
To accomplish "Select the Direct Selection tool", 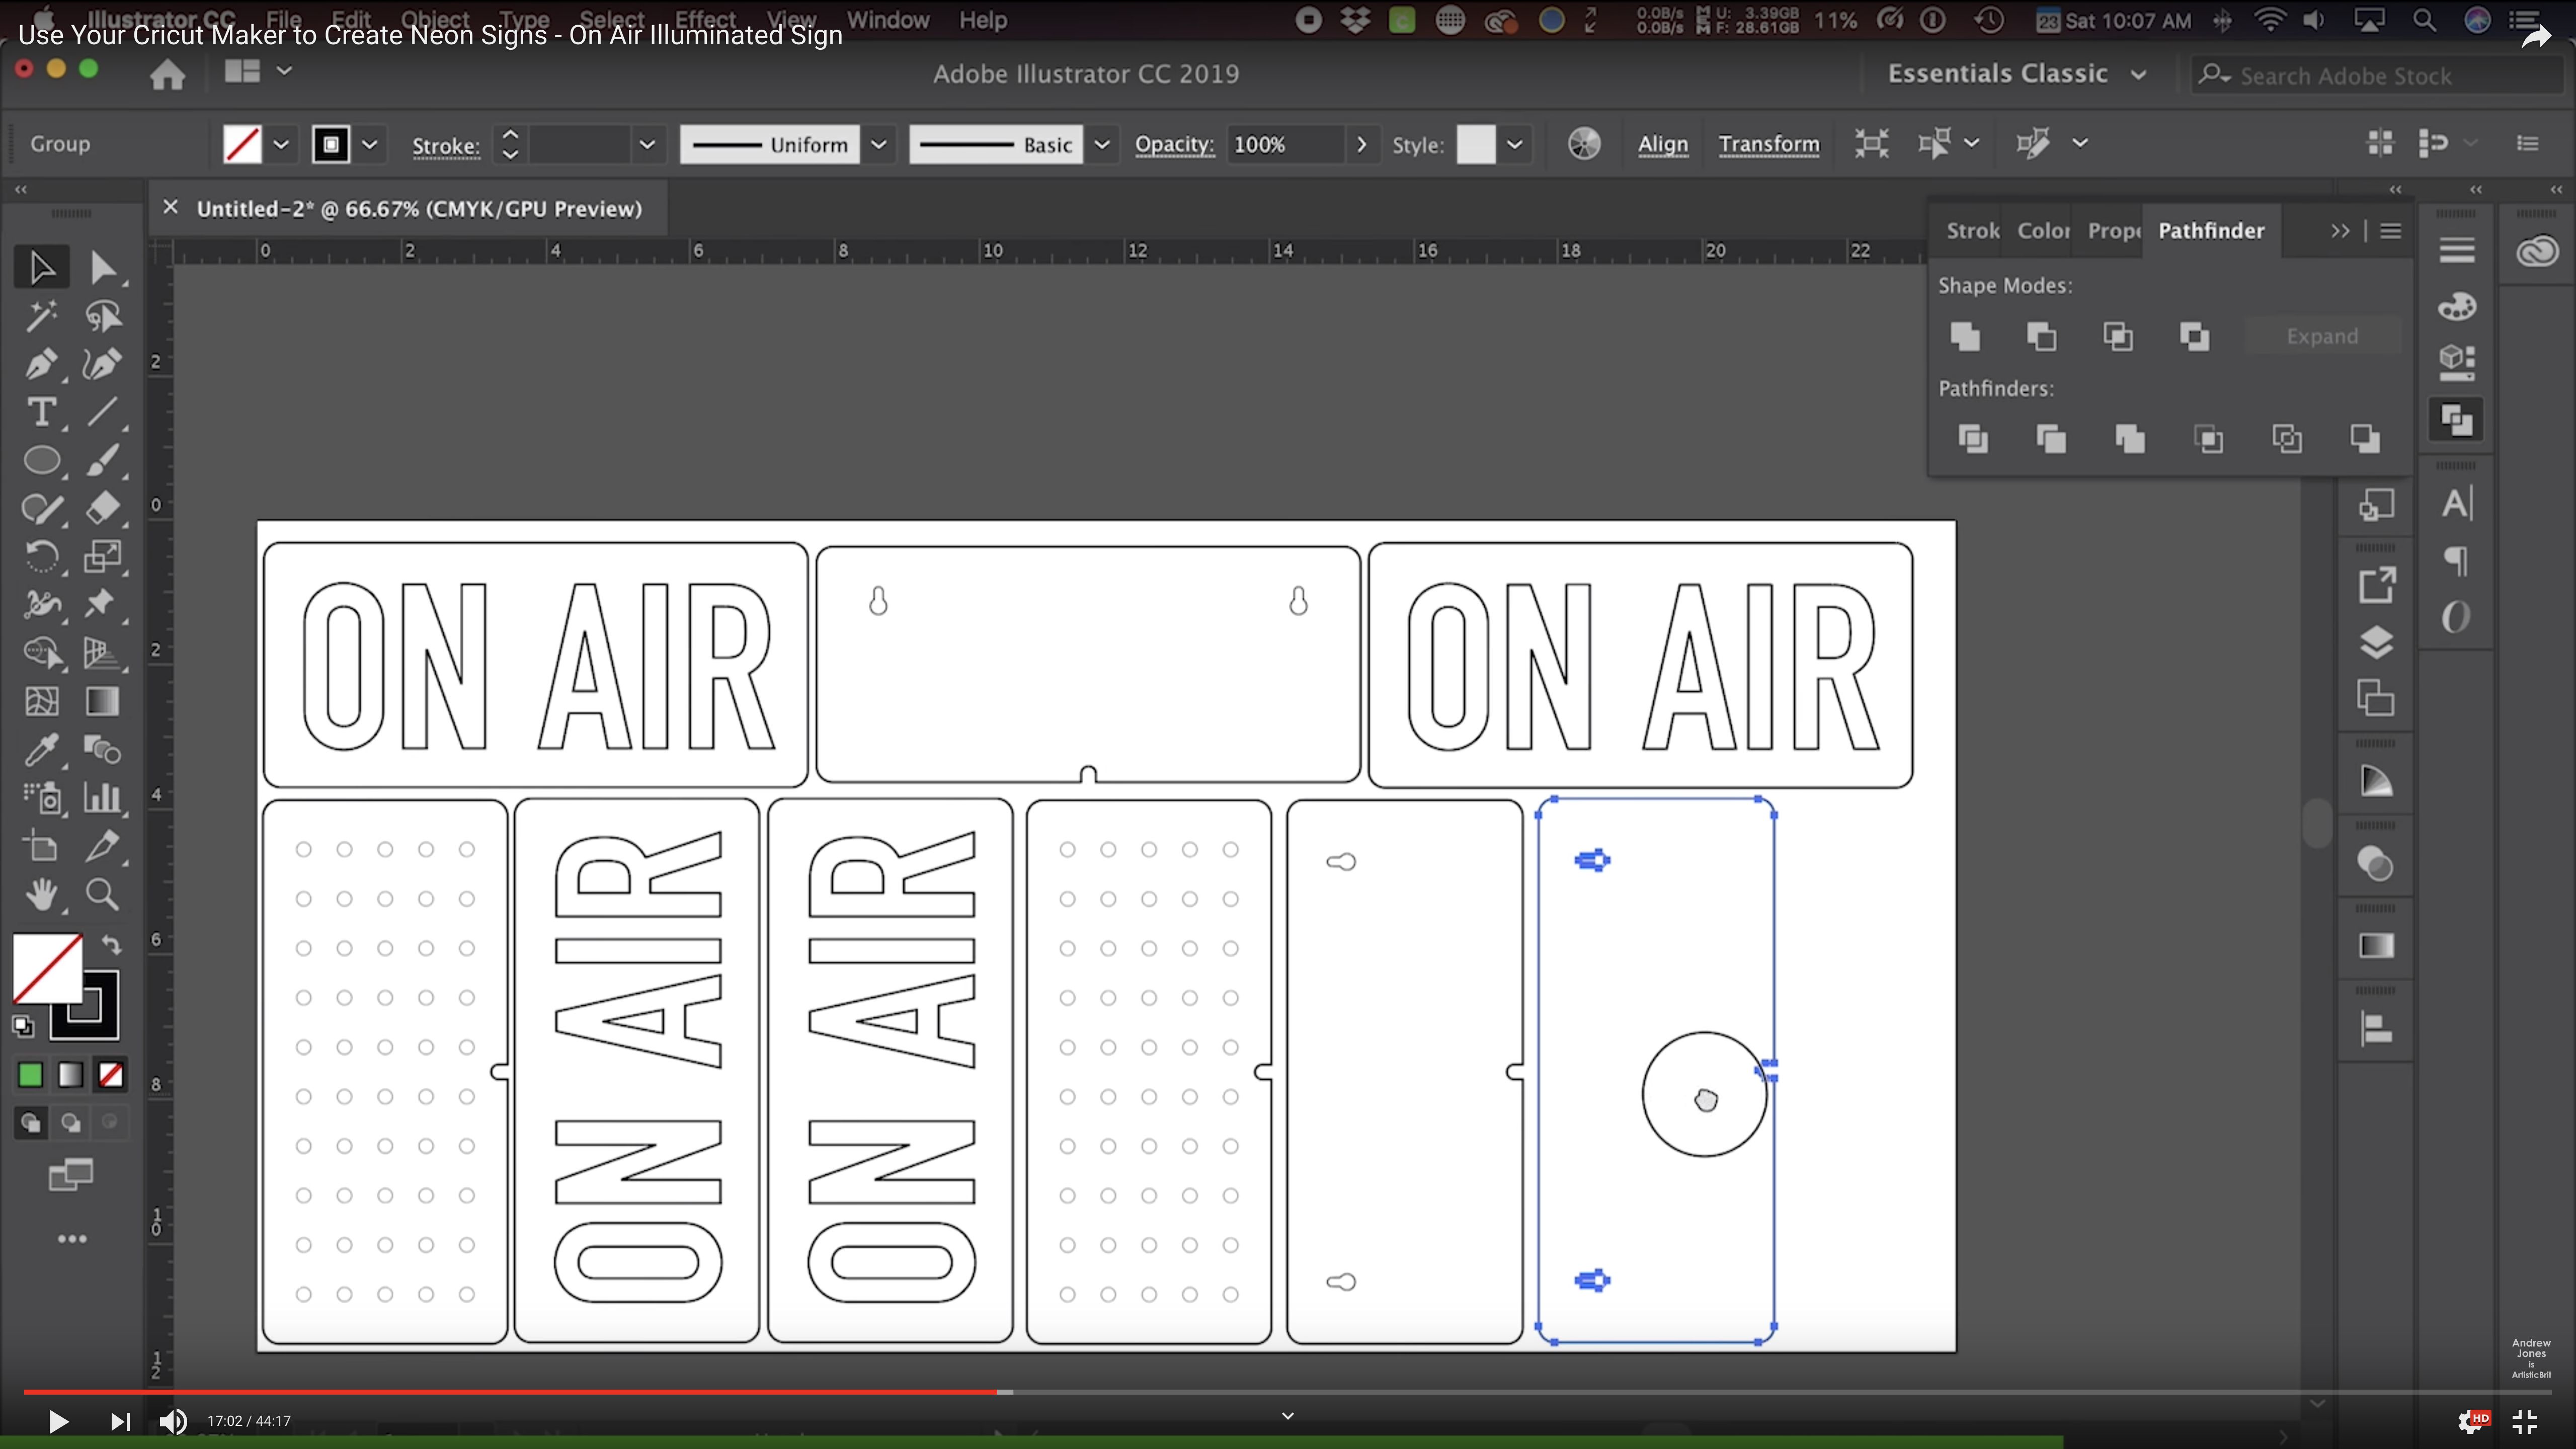I will [x=102, y=267].
